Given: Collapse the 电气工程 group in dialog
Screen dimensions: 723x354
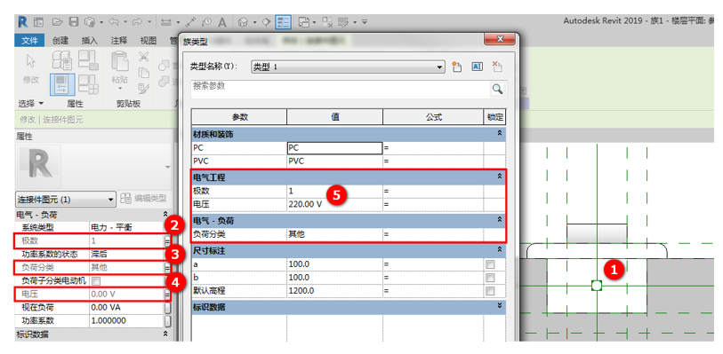Looking at the screenshot, I should 499,176.
